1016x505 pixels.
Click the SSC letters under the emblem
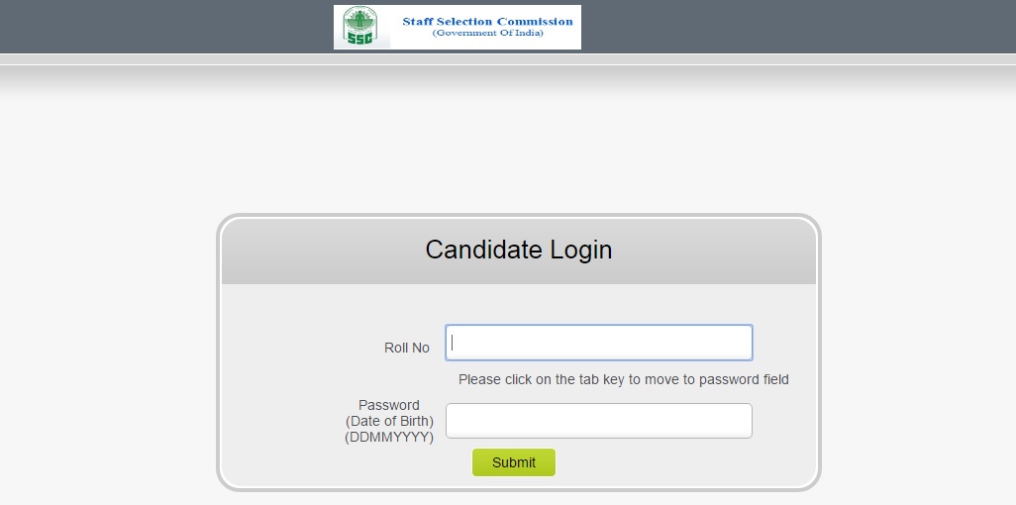click(x=359, y=40)
